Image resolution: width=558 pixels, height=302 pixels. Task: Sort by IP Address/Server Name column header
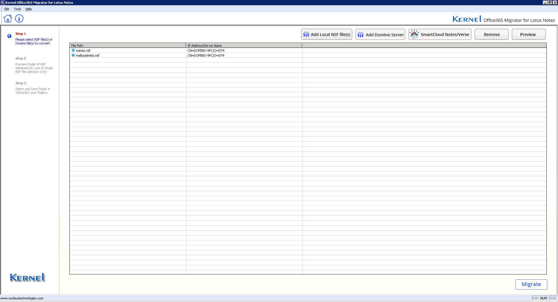click(x=244, y=46)
